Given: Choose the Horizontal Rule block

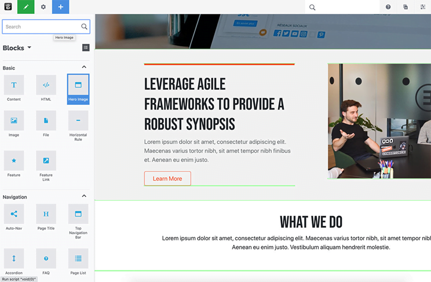Looking at the screenshot, I should click(x=78, y=120).
